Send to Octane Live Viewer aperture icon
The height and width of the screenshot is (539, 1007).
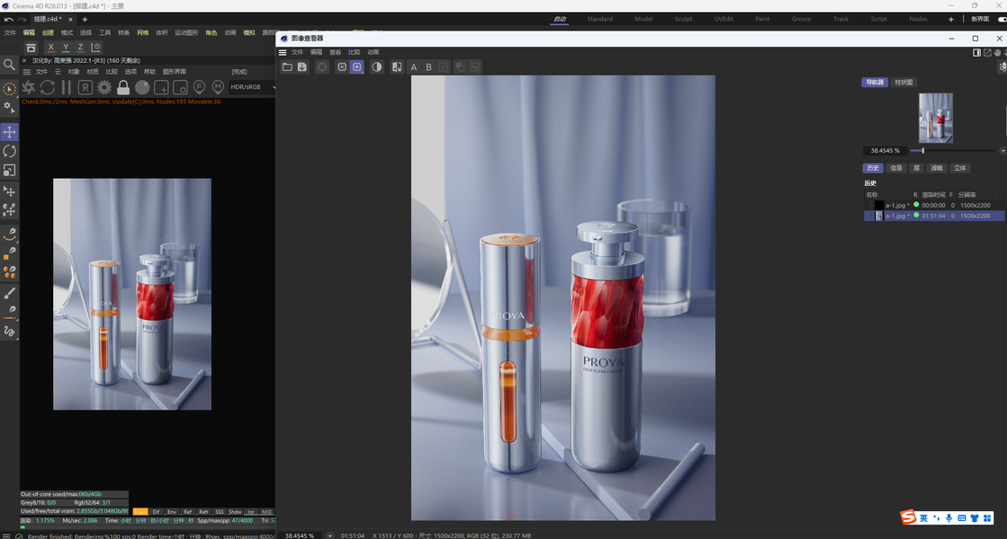(29, 87)
